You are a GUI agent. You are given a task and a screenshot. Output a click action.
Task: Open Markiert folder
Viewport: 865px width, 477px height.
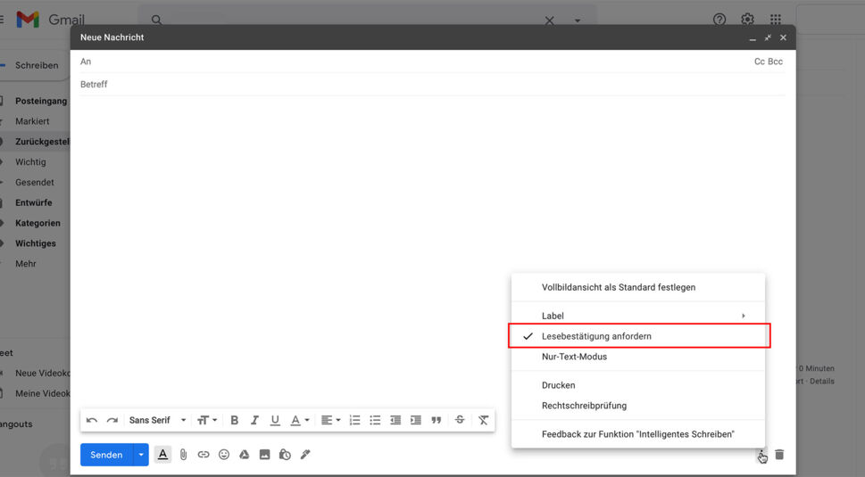tap(32, 122)
